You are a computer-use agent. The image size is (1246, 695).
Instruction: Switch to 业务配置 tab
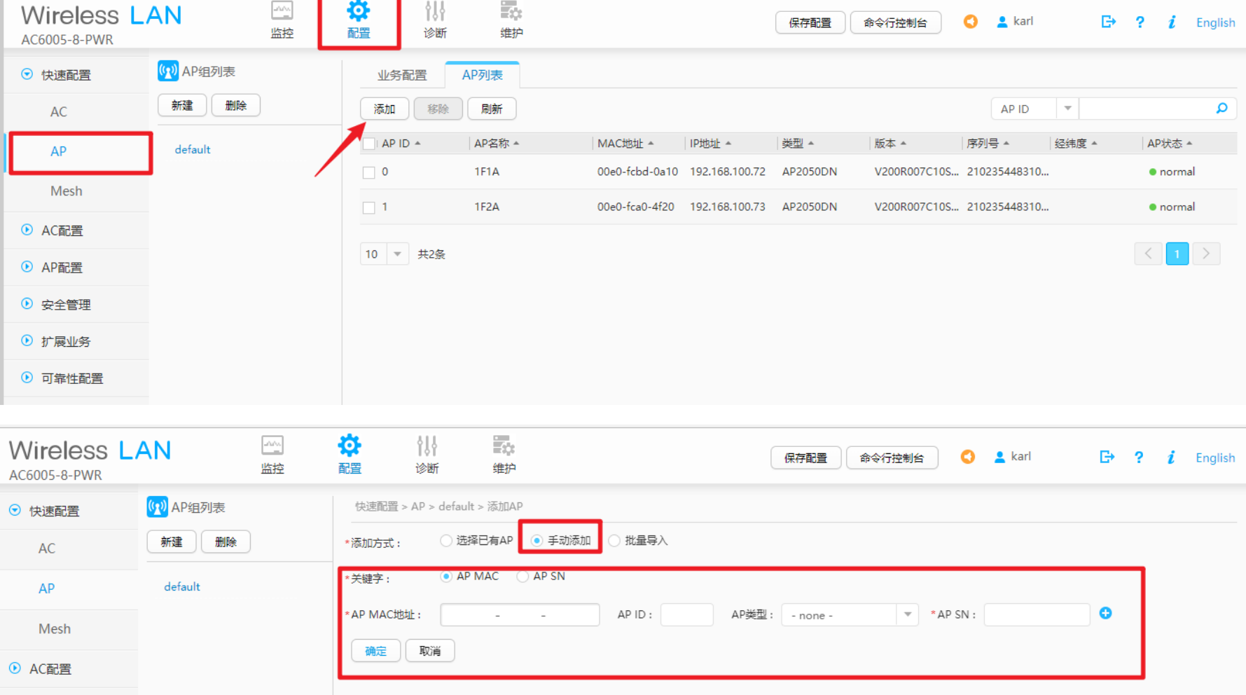(402, 75)
